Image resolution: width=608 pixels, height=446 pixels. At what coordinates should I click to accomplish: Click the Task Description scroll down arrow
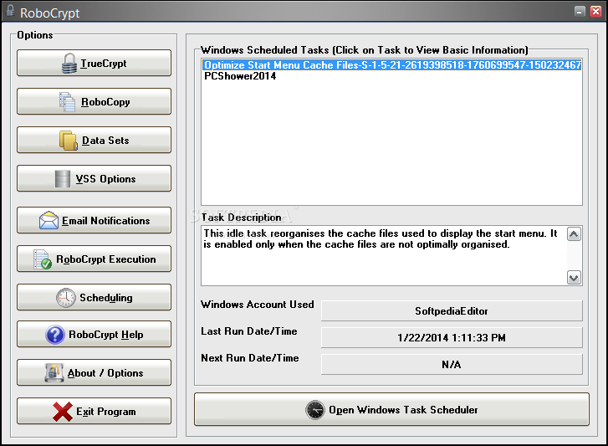tap(574, 278)
